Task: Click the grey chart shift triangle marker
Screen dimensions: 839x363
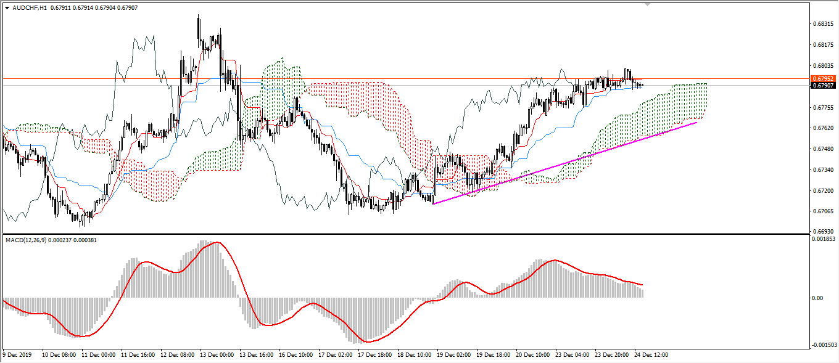Action: tap(648, 5)
